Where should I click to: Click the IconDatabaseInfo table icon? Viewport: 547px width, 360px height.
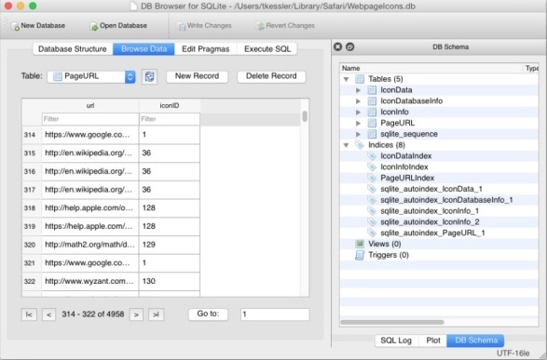click(x=372, y=101)
